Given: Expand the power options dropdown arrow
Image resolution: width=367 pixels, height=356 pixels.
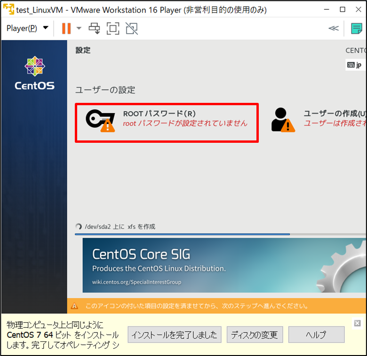Looking at the screenshot, I should [79, 29].
